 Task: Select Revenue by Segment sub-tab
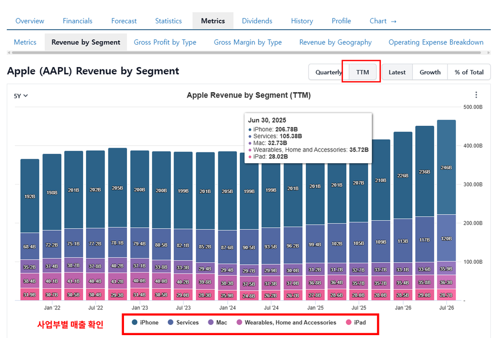click(86, 42)
